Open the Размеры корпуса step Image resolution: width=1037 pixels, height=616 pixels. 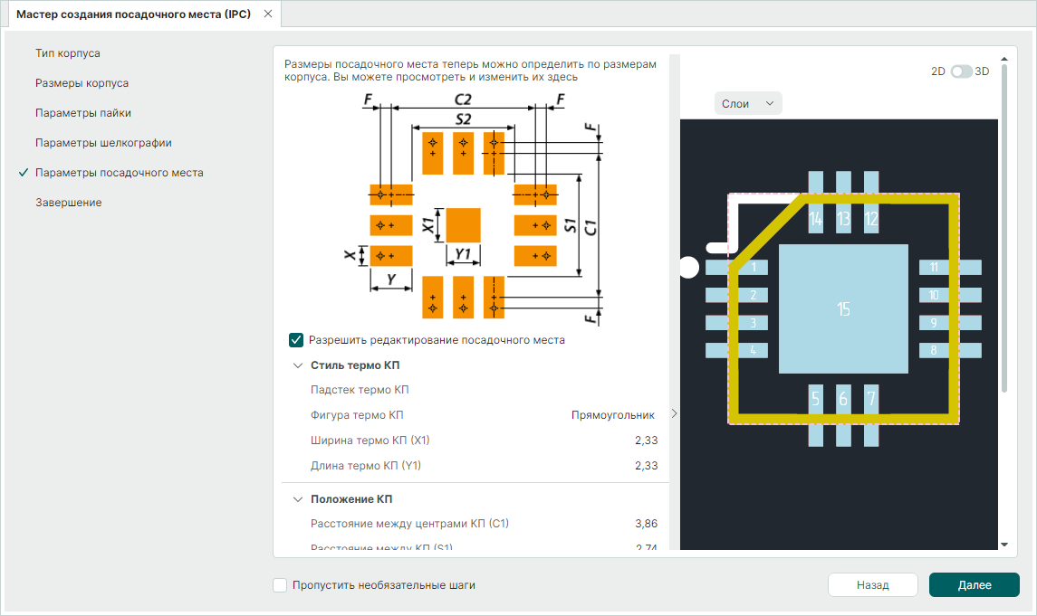point(82,83)
